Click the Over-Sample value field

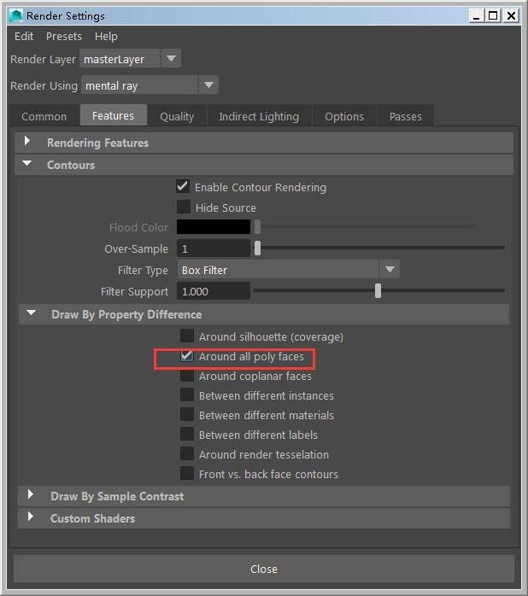point(214,248)
